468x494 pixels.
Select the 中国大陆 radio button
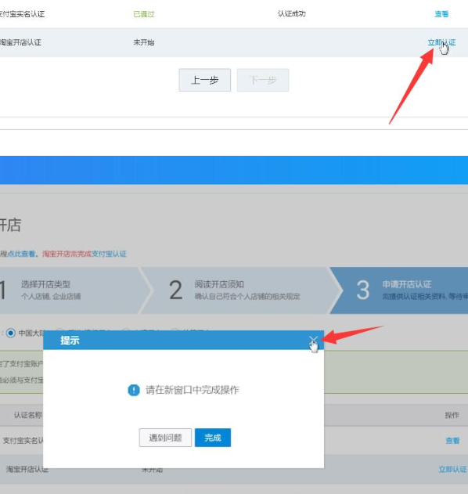[11, 333]
